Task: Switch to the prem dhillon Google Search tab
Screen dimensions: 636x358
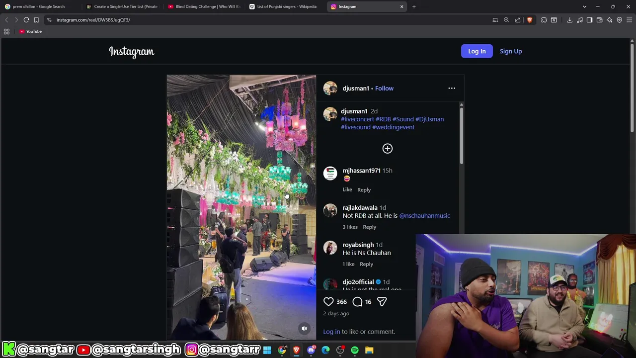Action: tap(40, 6)
